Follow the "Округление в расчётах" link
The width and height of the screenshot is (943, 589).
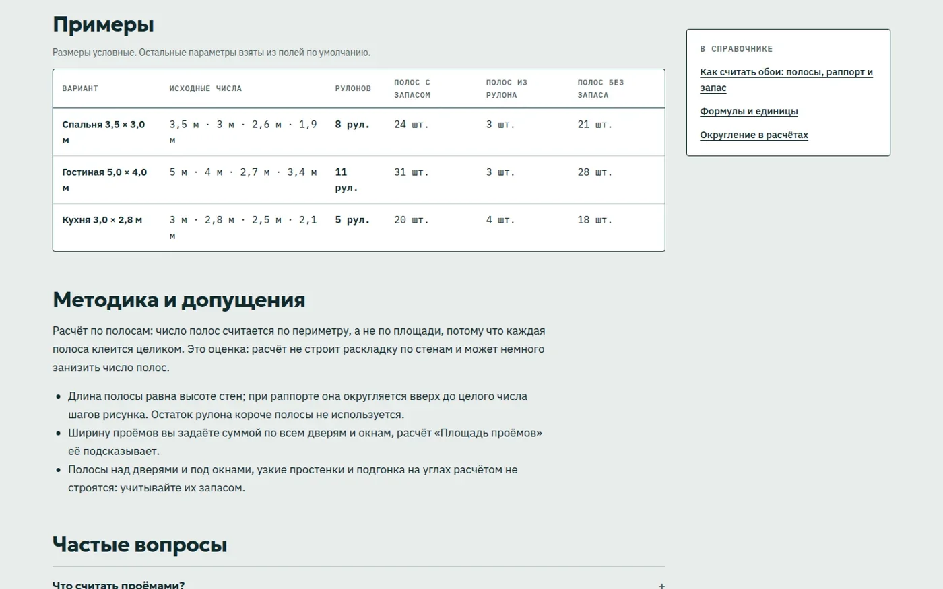(754, 135)
